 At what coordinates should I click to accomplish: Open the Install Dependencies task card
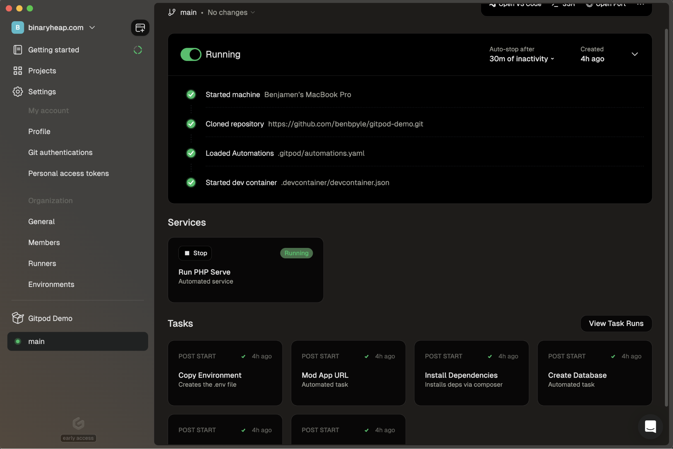pyautogui.click(x=471, y=373)
